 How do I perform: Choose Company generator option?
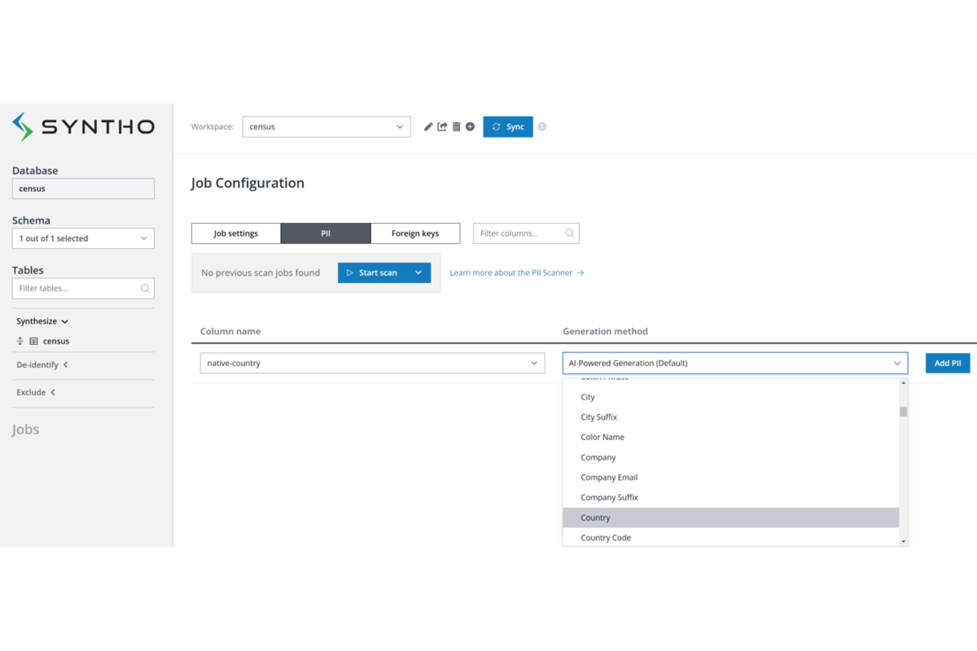[x=731, y=457]
